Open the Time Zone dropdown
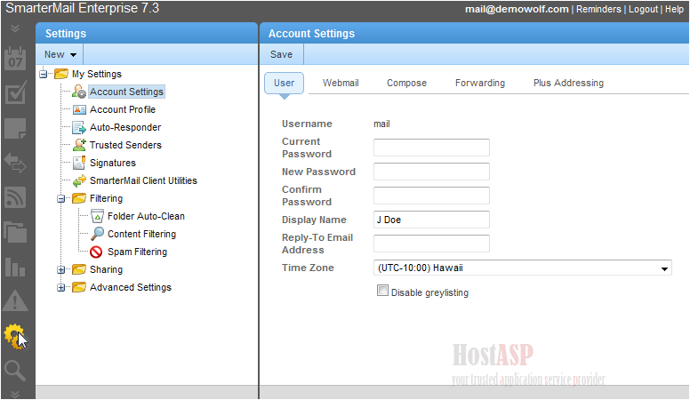The height and width of the screenshot is (400, 690). tap(522, 268)
